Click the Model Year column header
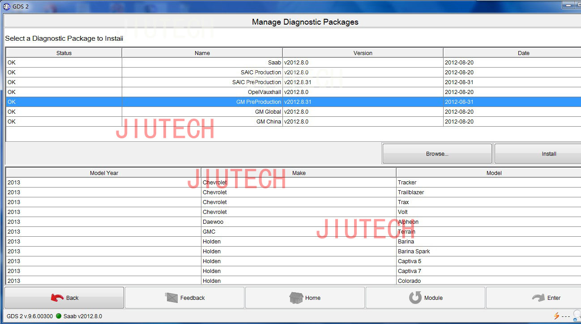 pyautogui.click(x=104, y=173)
